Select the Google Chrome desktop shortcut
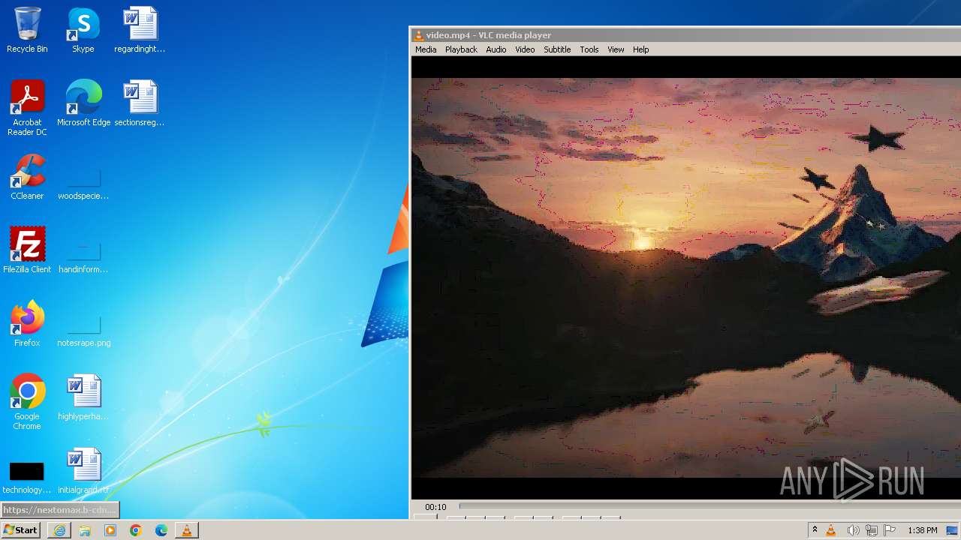 point(27,402)
